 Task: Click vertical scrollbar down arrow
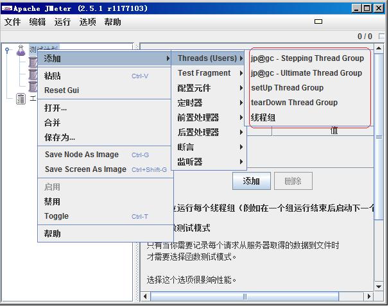(379, 287)
